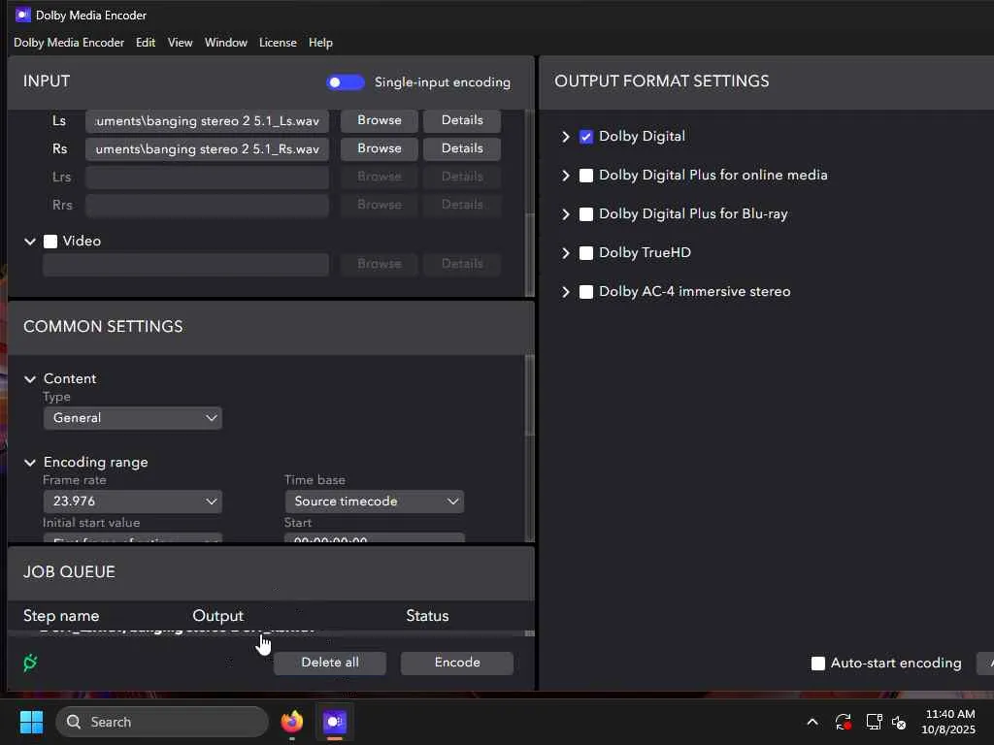Click the Step name column header

click(61, 616)
